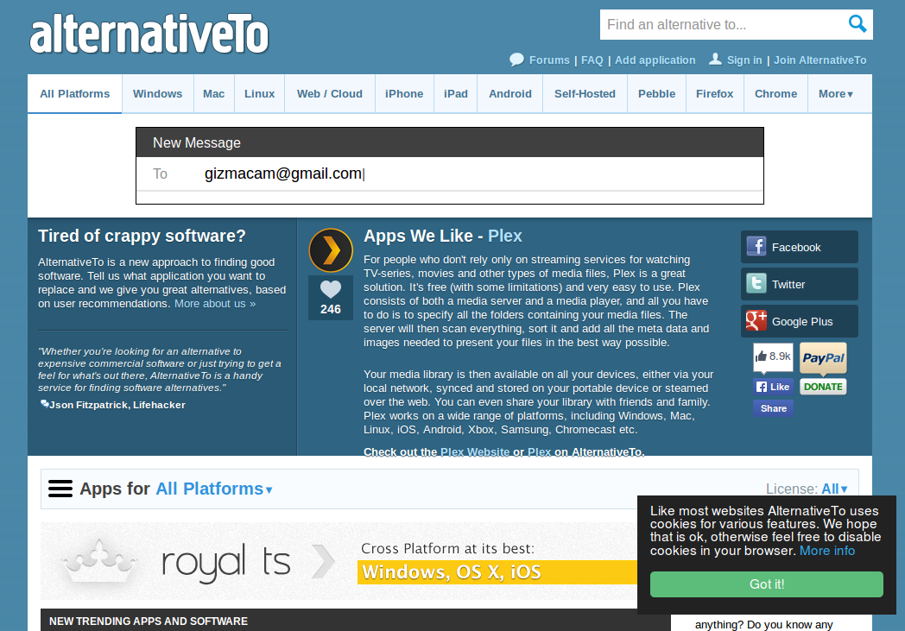The height and width of the screenshot is (631, 905).
Task: Focus the Find an alternative search field
Action: (724, 25)
